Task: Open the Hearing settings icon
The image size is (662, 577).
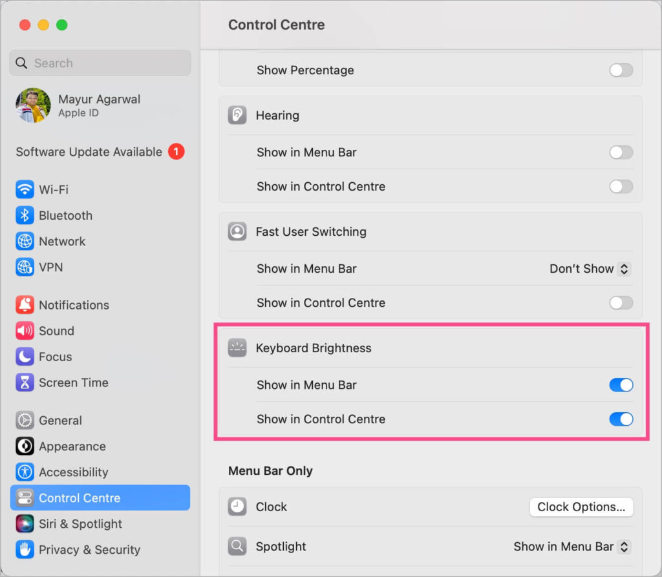Action: click(237, 115)
